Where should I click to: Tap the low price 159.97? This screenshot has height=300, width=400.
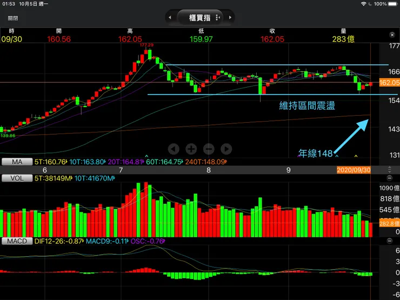(x=201, y=39)
